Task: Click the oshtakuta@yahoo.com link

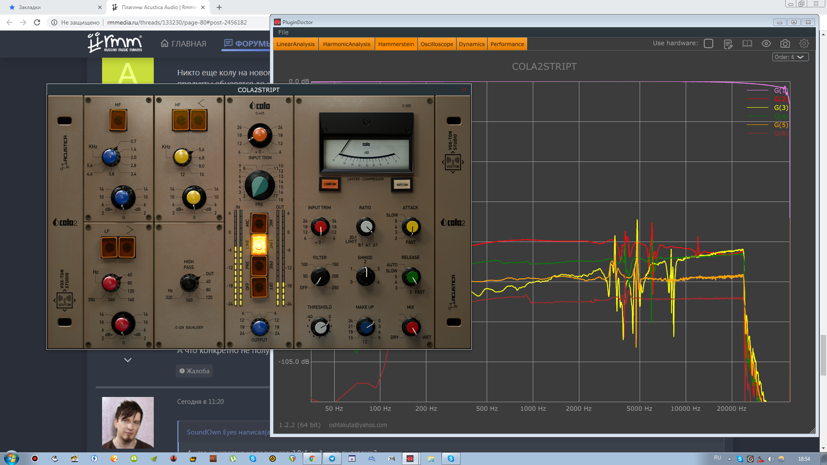Action: pos(358,425)
